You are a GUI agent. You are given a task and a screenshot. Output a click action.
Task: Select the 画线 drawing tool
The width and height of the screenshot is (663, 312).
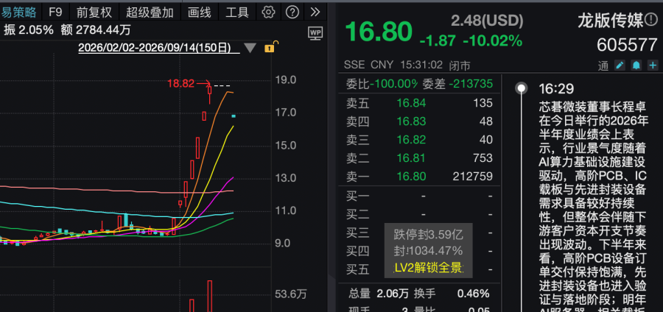[x=199, y=13]
